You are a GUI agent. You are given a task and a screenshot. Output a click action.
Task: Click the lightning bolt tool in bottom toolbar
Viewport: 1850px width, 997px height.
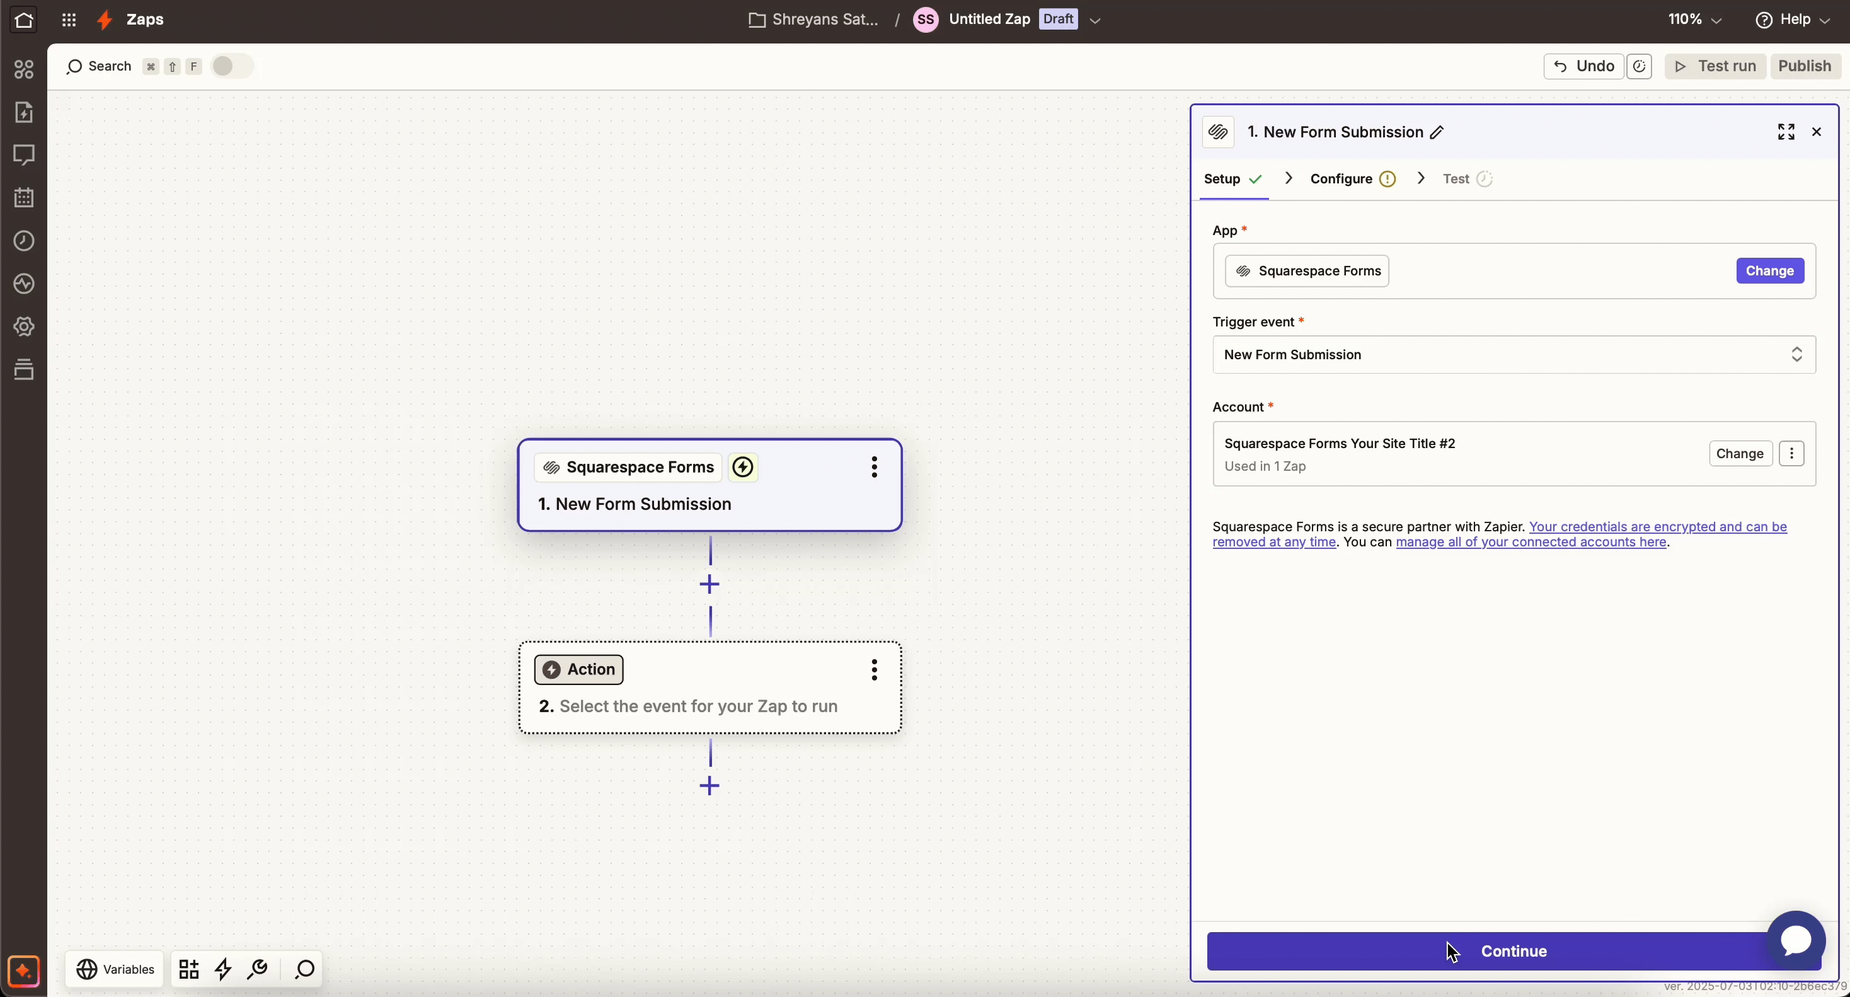[x=223, y=970]
